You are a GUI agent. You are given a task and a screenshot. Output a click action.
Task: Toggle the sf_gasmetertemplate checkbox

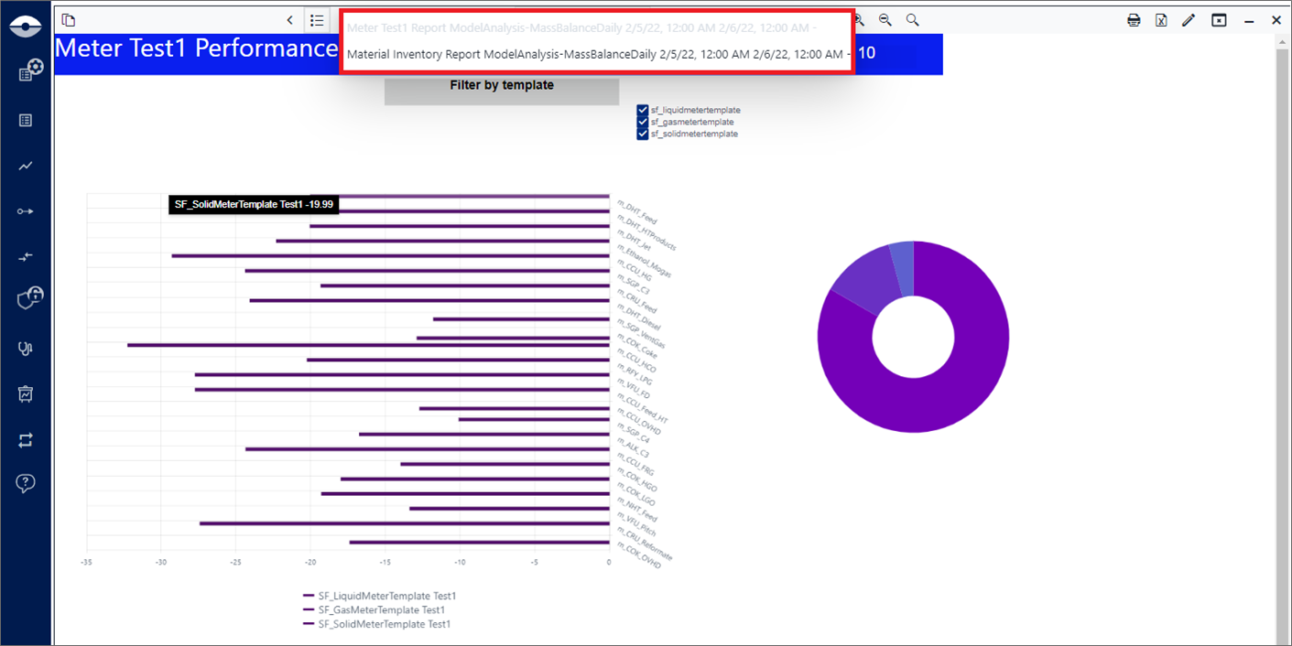coord(643,123)
